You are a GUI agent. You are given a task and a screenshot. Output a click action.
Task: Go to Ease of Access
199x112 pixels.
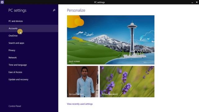(x=29, y=72)
